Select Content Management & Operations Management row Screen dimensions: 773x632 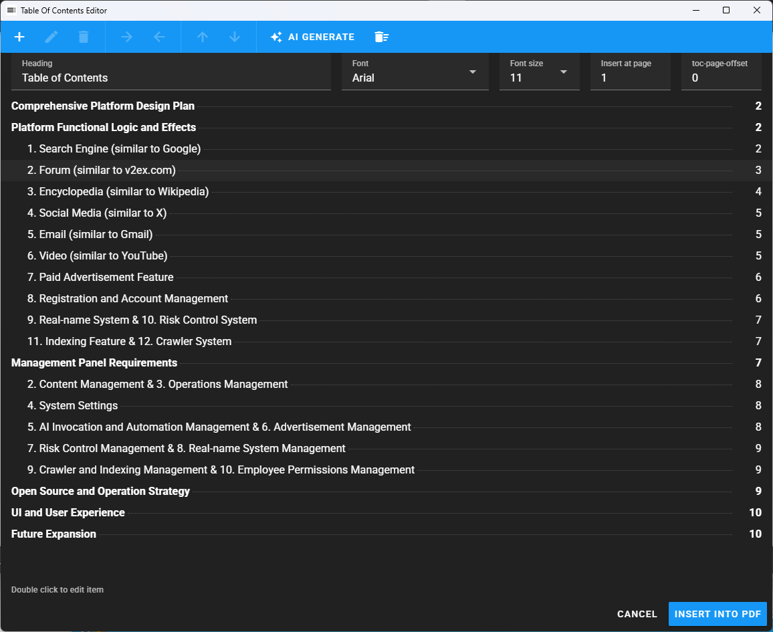tap(386, 384)
